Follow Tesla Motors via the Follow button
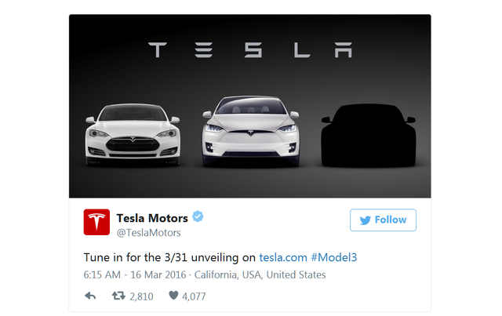Image resolution: width=502 pixels, height=316 pixels. (x=383, y=220)
